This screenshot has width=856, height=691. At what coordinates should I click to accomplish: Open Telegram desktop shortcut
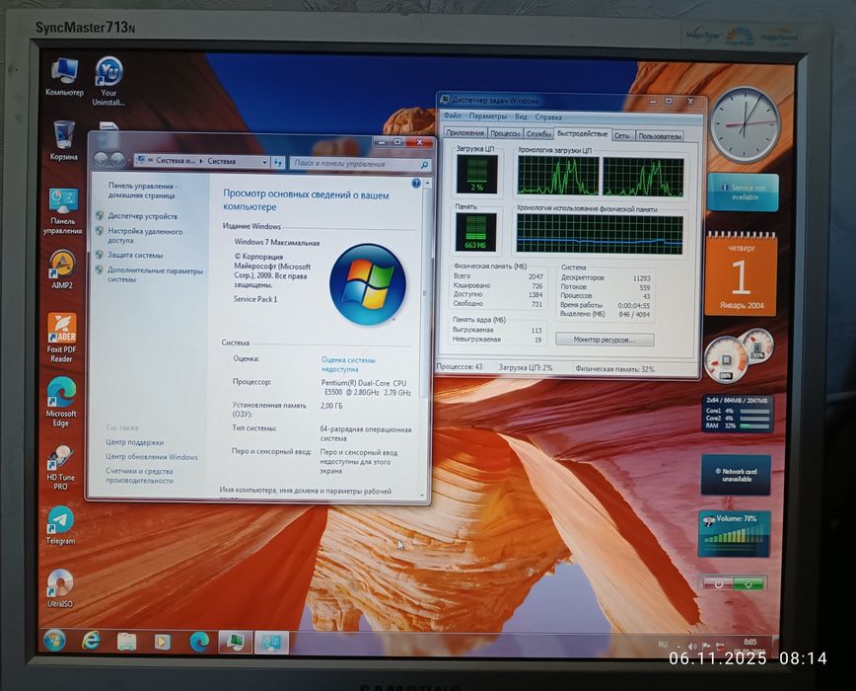(x=60, y=525)
